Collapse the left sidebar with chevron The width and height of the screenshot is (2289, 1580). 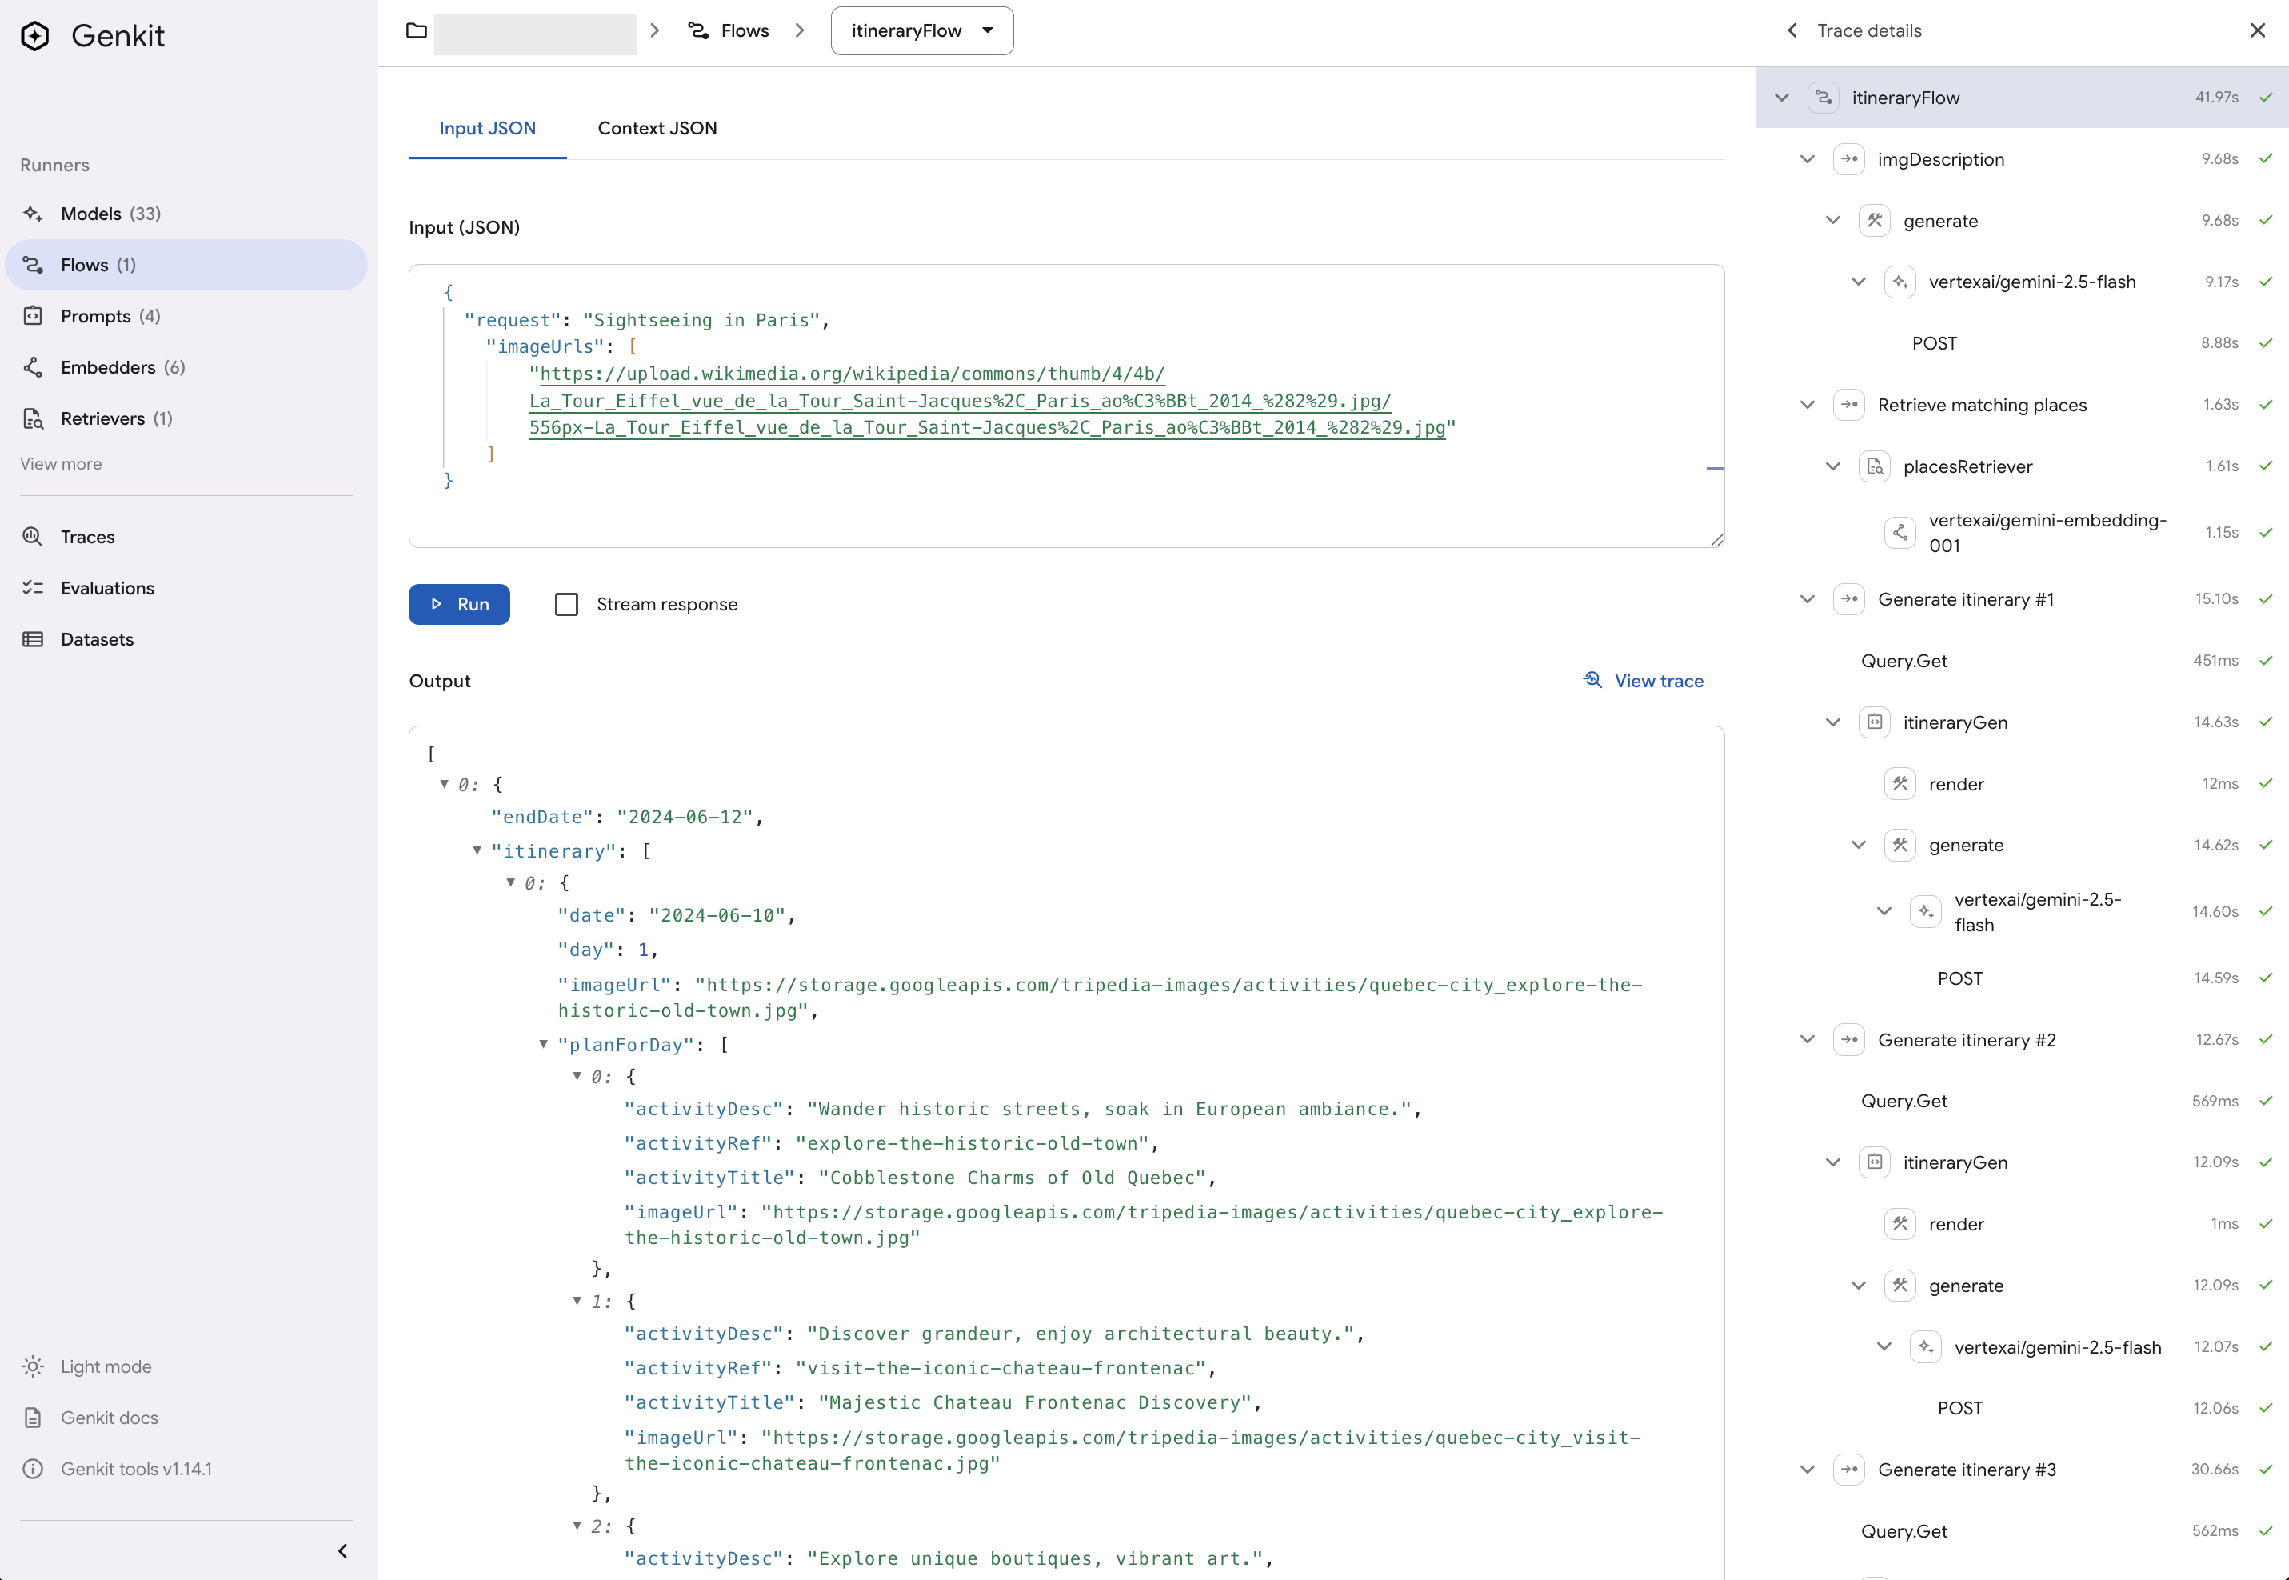(x=342, y=1550)
